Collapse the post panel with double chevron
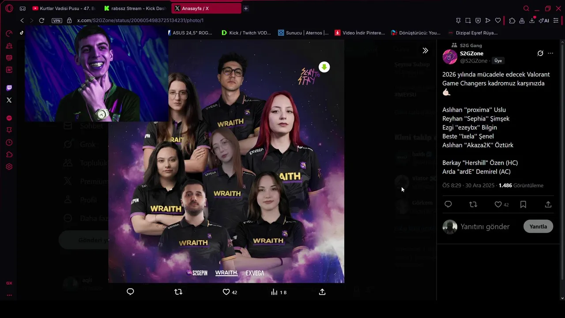 pyautogui.click(x=425, y=51)
